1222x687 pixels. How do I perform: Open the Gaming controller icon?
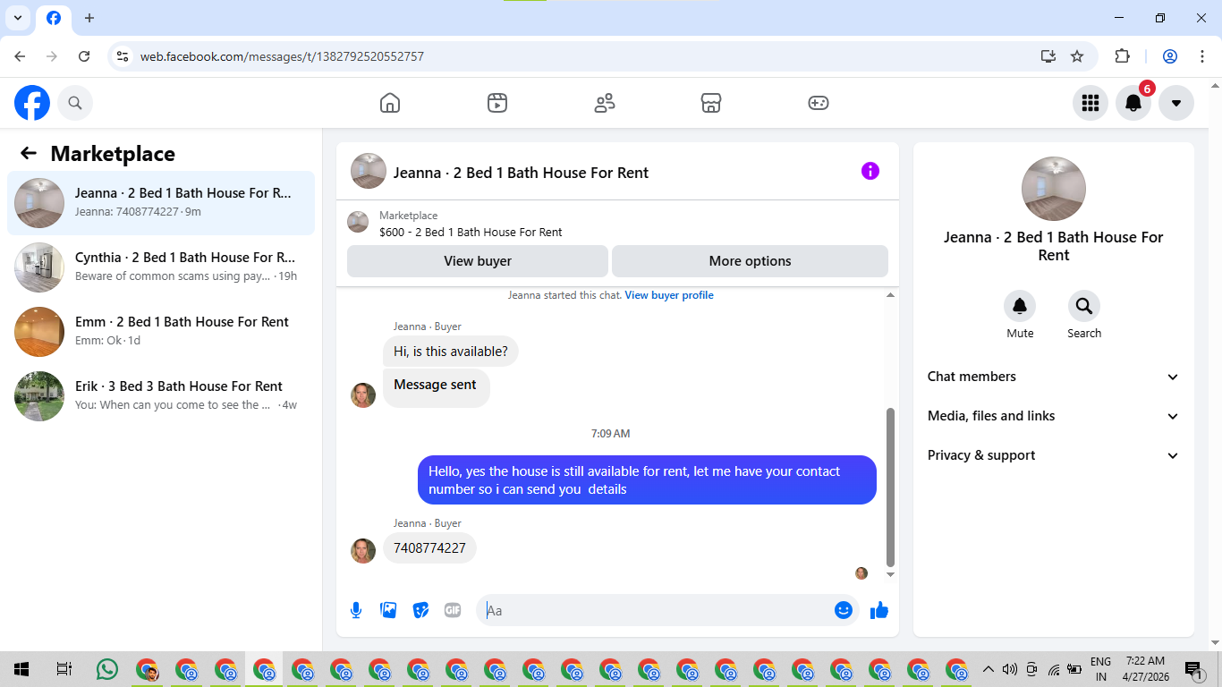point(819,103)
